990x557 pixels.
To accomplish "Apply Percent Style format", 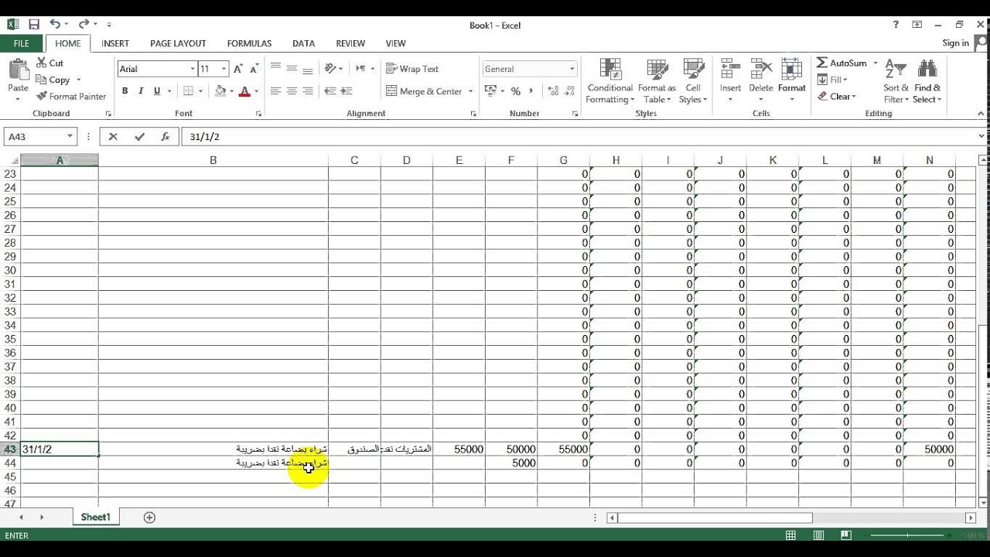I will click(x=514, y=91).
